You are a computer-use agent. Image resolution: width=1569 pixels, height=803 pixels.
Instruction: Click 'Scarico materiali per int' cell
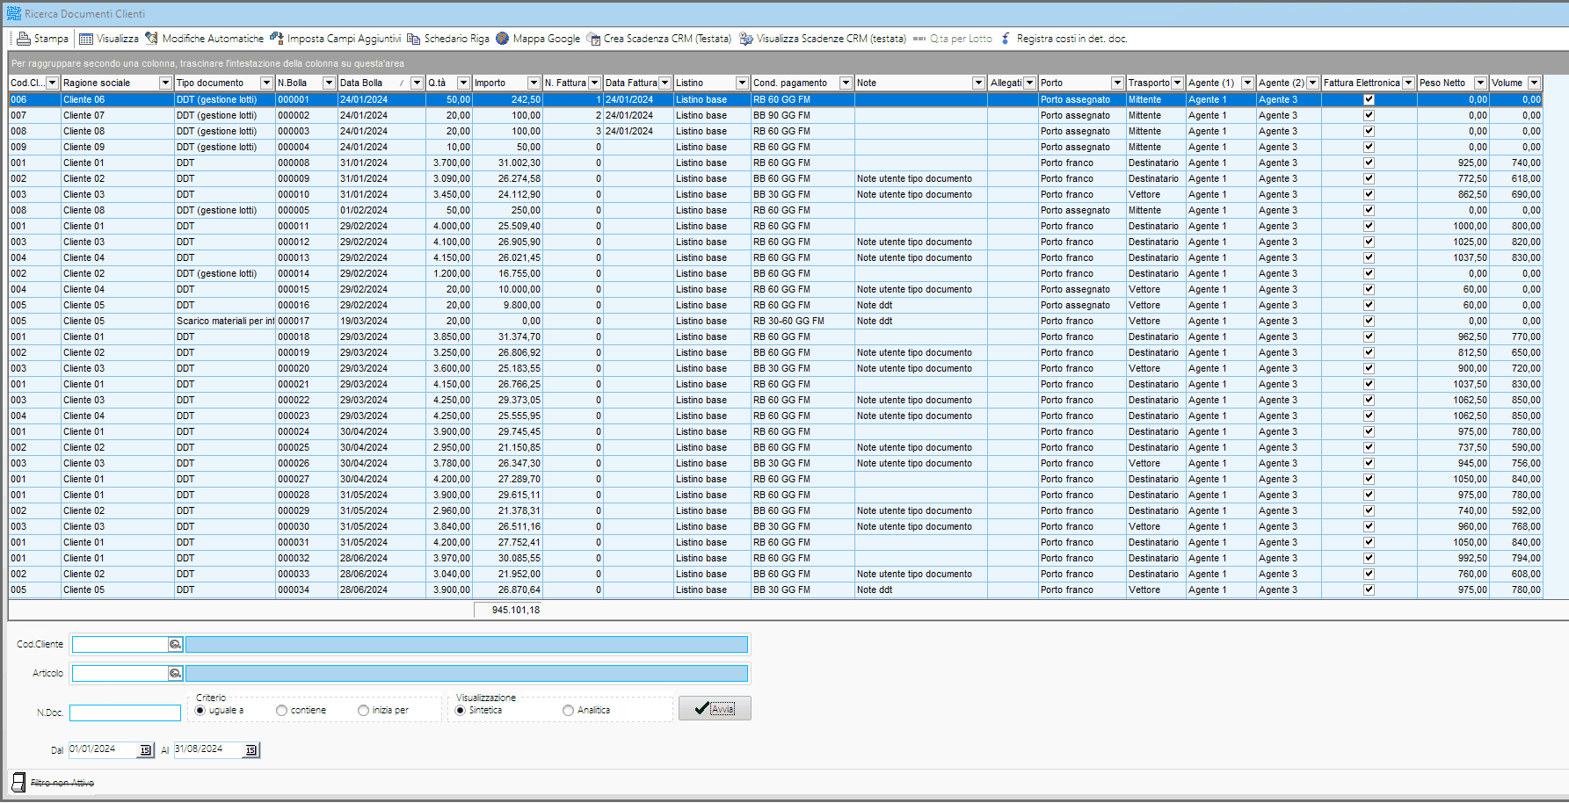pyautogui.click(x=225, y=322)
